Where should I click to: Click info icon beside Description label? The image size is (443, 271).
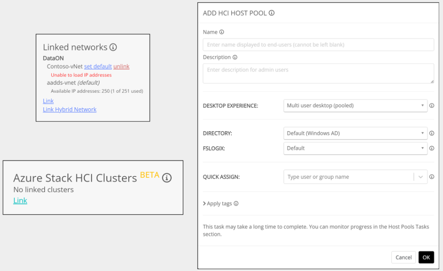click(235, 57)
